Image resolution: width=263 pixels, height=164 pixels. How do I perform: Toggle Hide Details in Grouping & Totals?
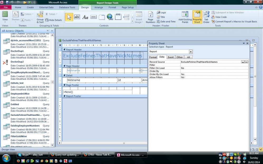pyautogui.click(x=54, y=20)
